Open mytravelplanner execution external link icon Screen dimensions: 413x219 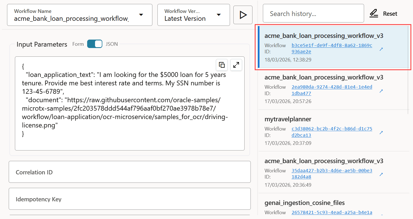[381, 133]
